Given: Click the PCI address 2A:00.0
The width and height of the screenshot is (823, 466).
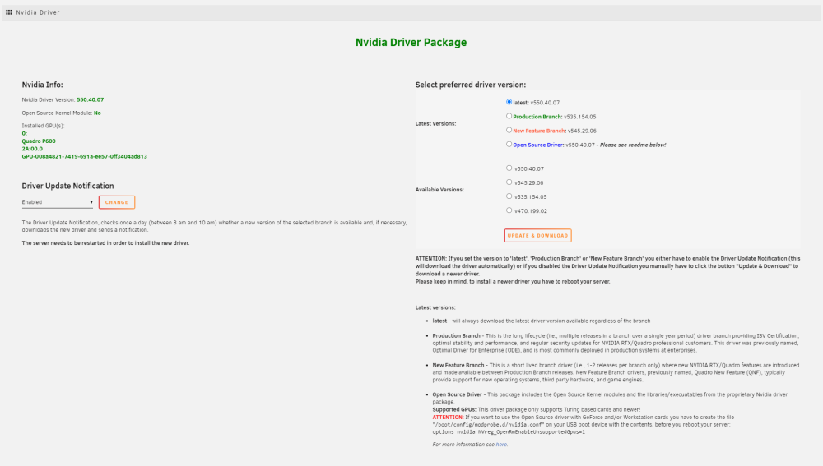Looking at the screenshot, I should 32,149.
